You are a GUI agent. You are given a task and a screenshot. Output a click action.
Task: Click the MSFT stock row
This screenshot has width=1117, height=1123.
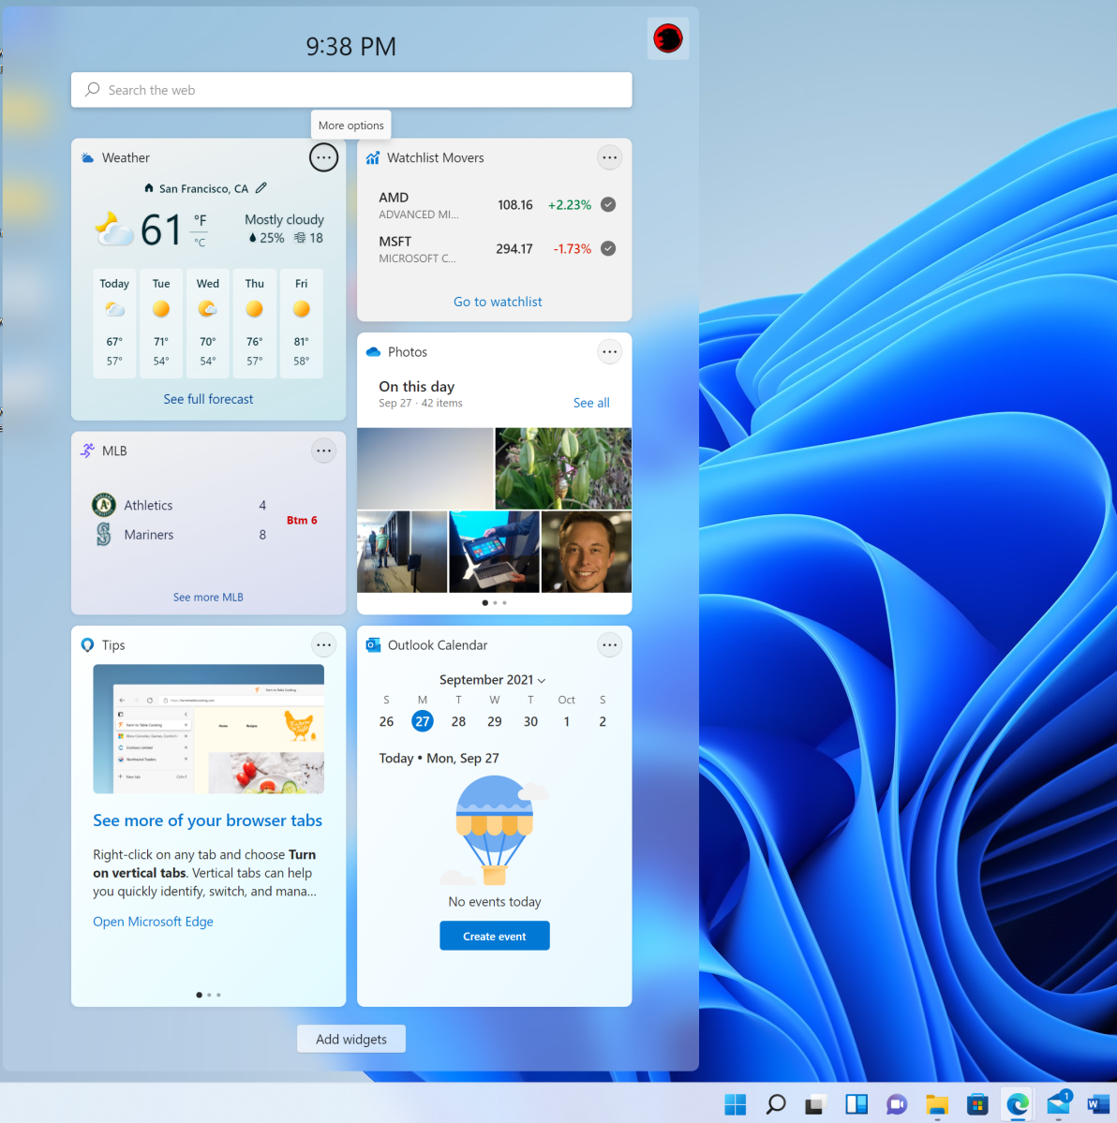(x=495, y=248)
